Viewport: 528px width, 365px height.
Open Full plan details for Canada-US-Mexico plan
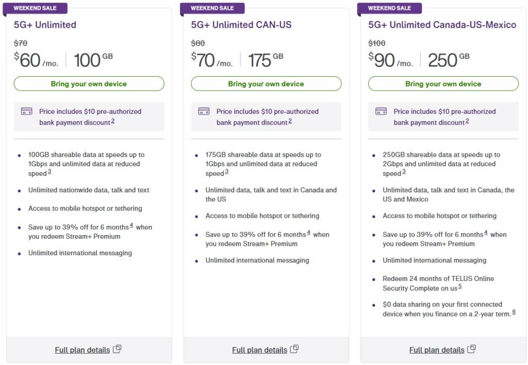(437, 350)
